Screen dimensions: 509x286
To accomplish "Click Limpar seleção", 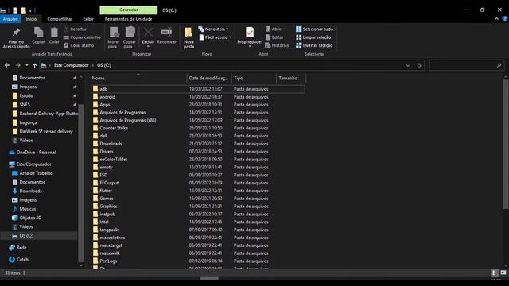I will point(313,37).
